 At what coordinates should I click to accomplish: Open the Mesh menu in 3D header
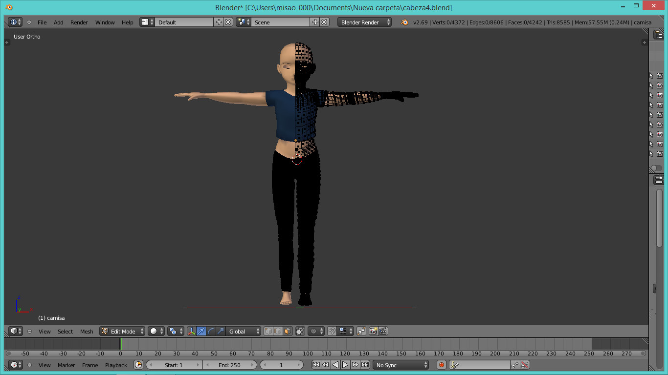(87, 332)
